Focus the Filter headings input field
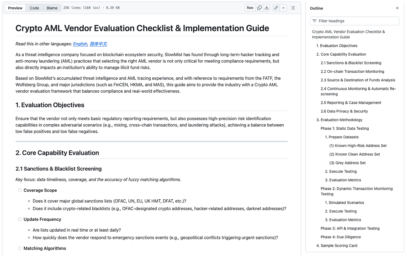 click(355, 21)
